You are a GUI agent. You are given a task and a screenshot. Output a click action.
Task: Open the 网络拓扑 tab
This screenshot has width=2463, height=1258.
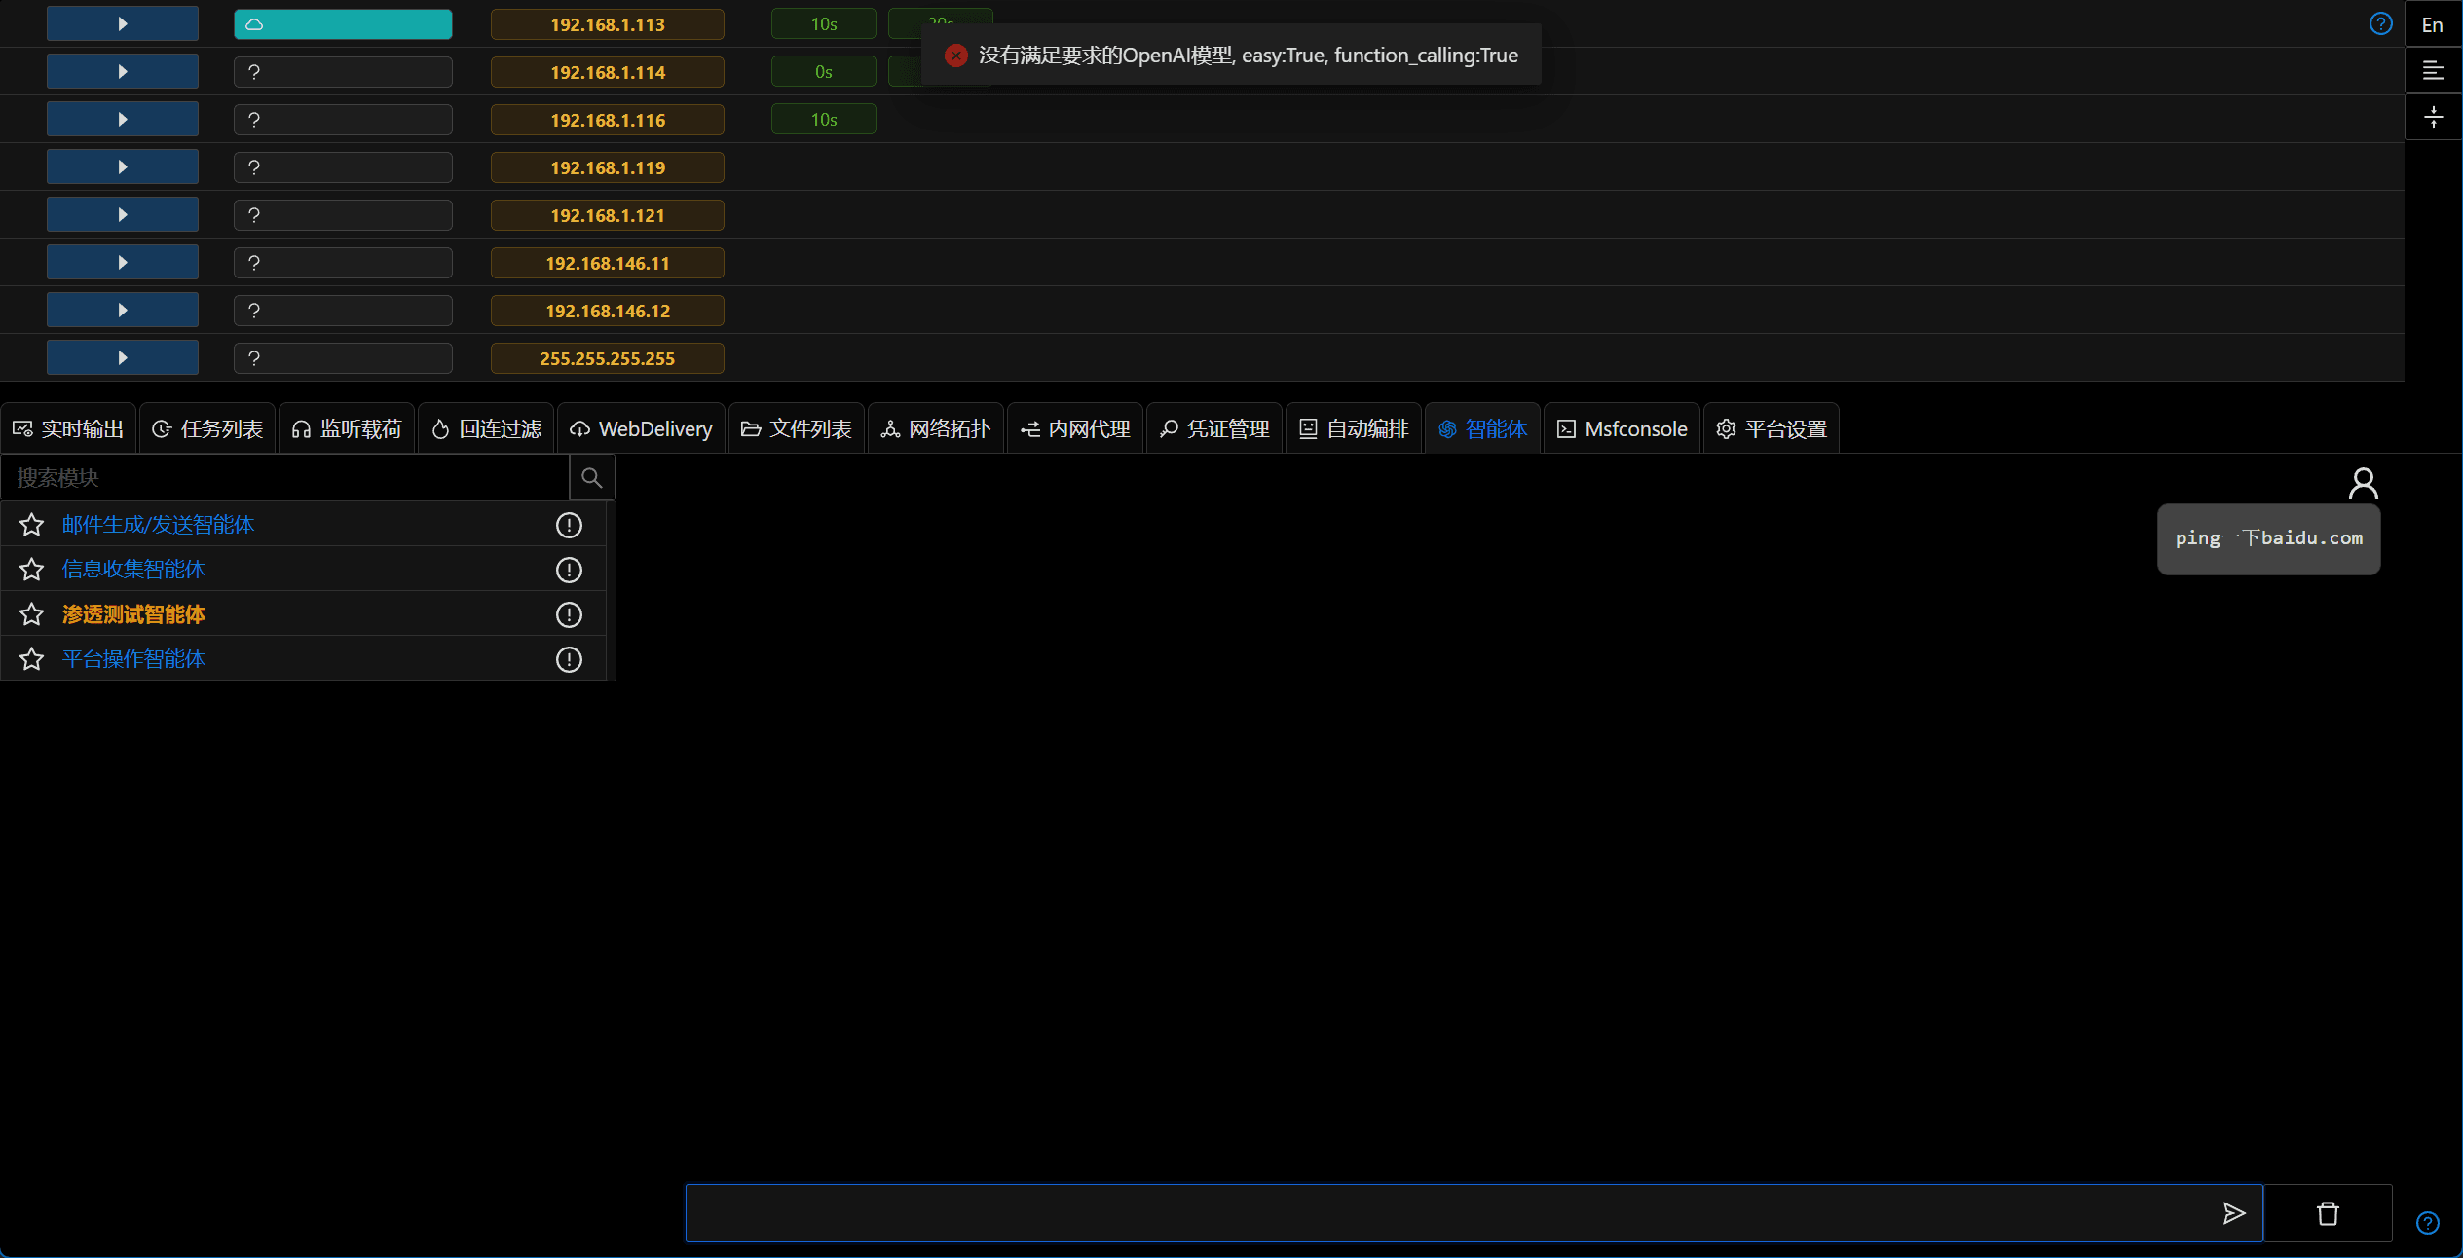(x=936, y=429)
